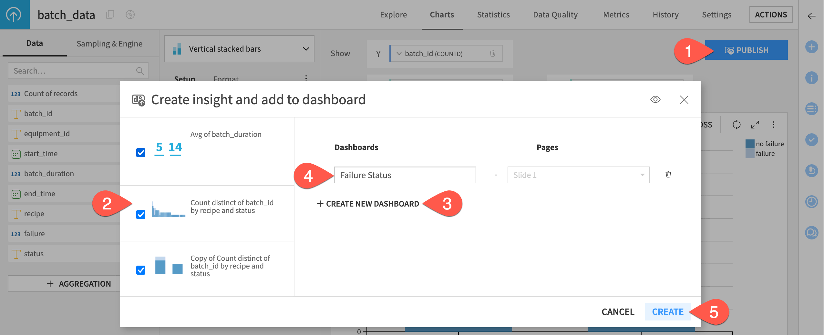Open the Setup tab's three-dot menu
This screenshot has width=824, height=335.
click(306, 78)
